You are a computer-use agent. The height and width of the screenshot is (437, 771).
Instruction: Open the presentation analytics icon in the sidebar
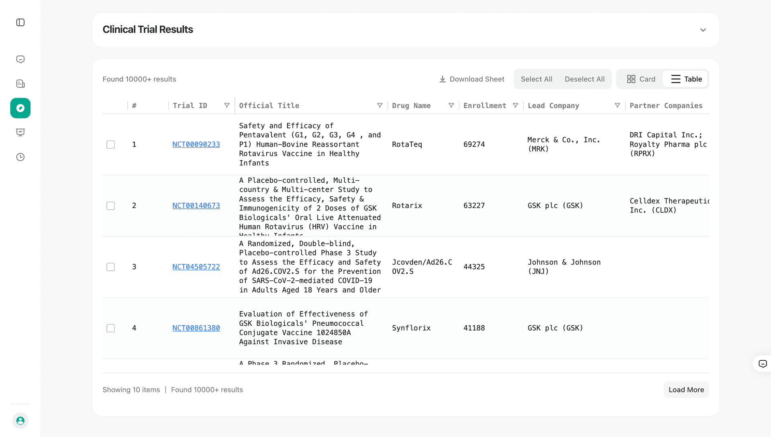tap(20, 133)
